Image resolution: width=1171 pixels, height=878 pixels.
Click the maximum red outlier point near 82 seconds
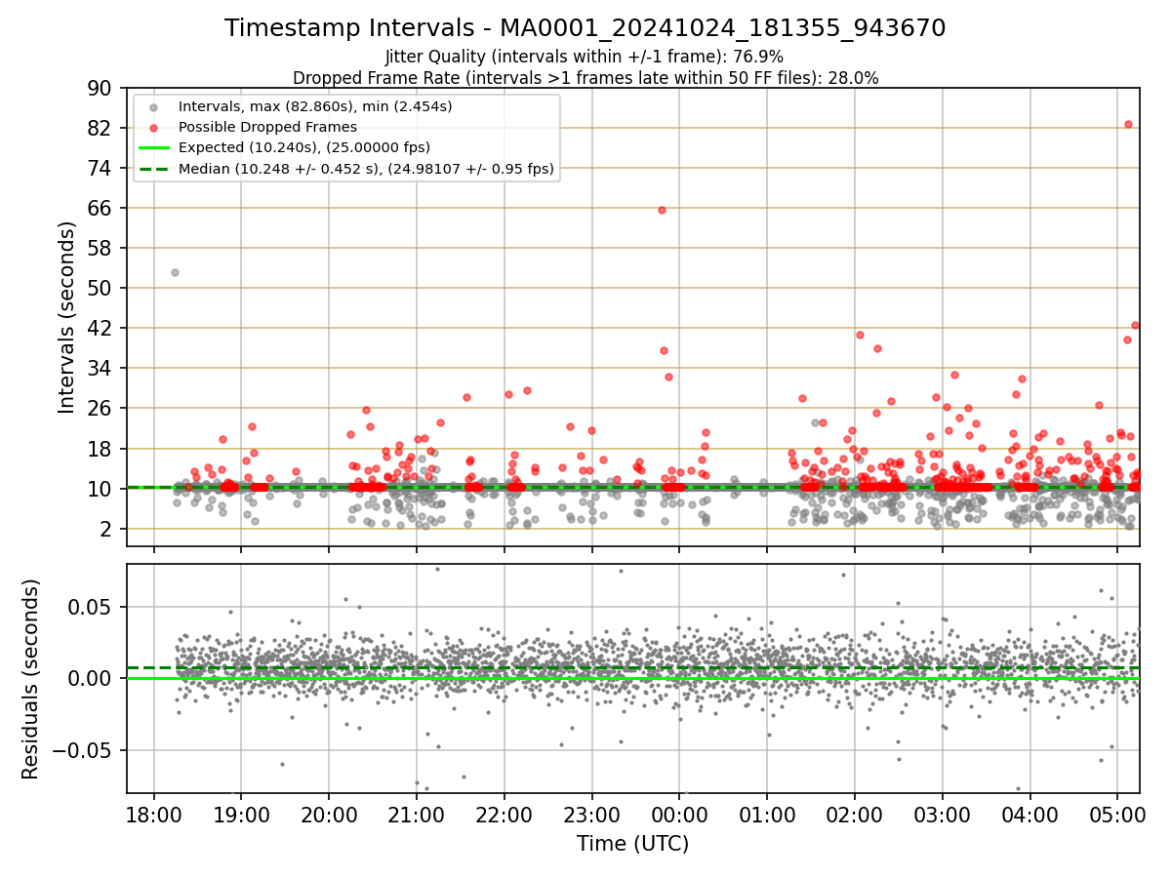1128,124
